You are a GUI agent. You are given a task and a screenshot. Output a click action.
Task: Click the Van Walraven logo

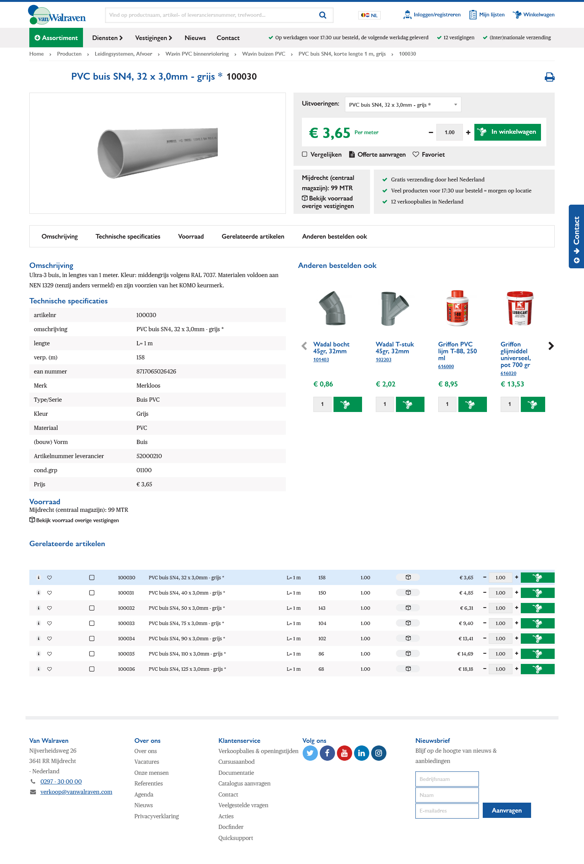click(x=57, y=15)
